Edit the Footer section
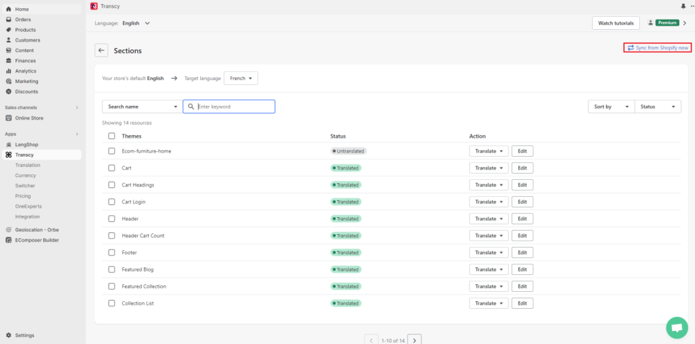The height and width of the screenshot is (344, 695). (522, 252)
